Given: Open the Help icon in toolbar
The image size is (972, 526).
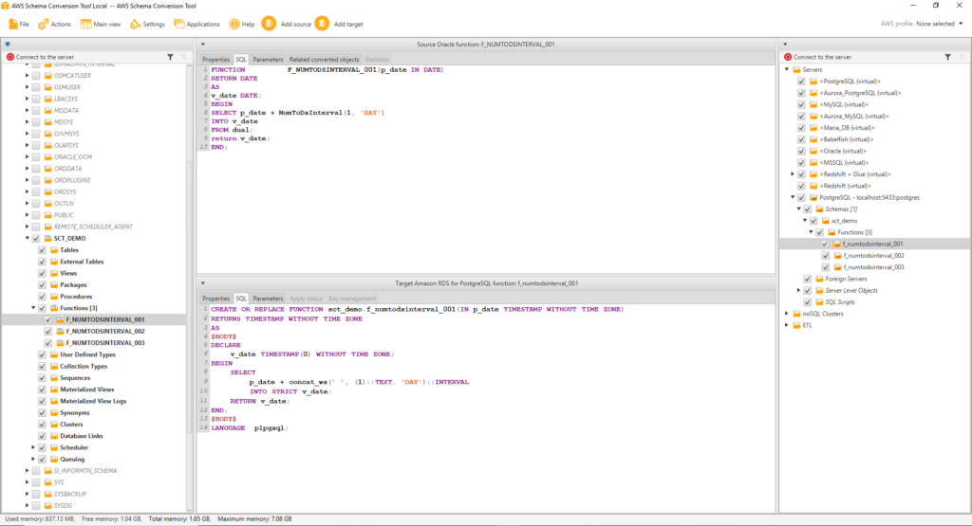Looking at the screenshot, I should pos(234,24).
